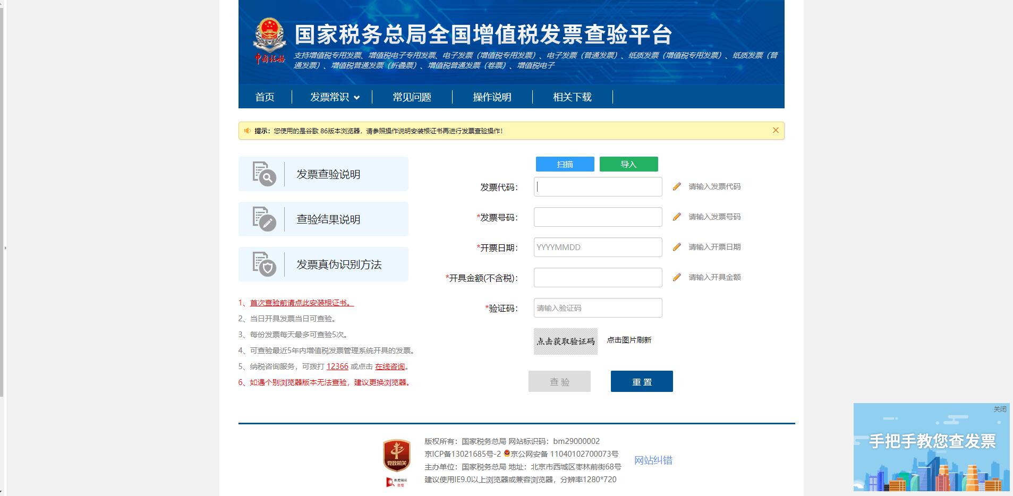The width and height of the screenshot is (1013, 496).
Task: Open the 发票真伪识别方法 panel
Action: (323, 264)
